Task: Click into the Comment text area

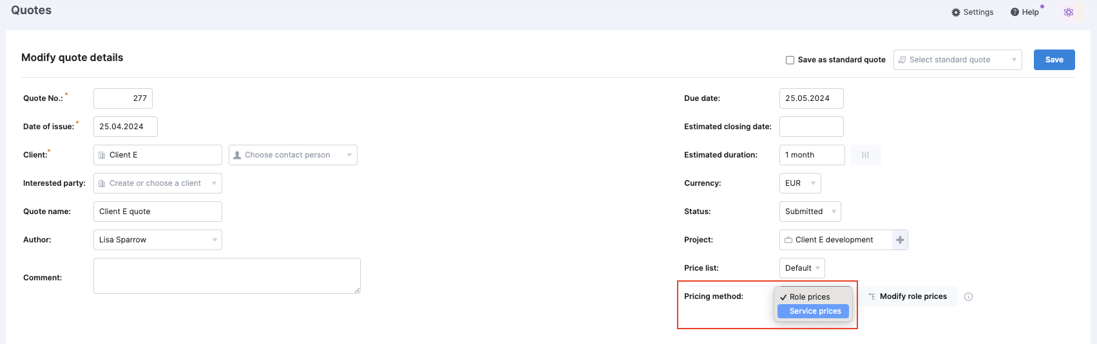Action: (x=227, y=276)
